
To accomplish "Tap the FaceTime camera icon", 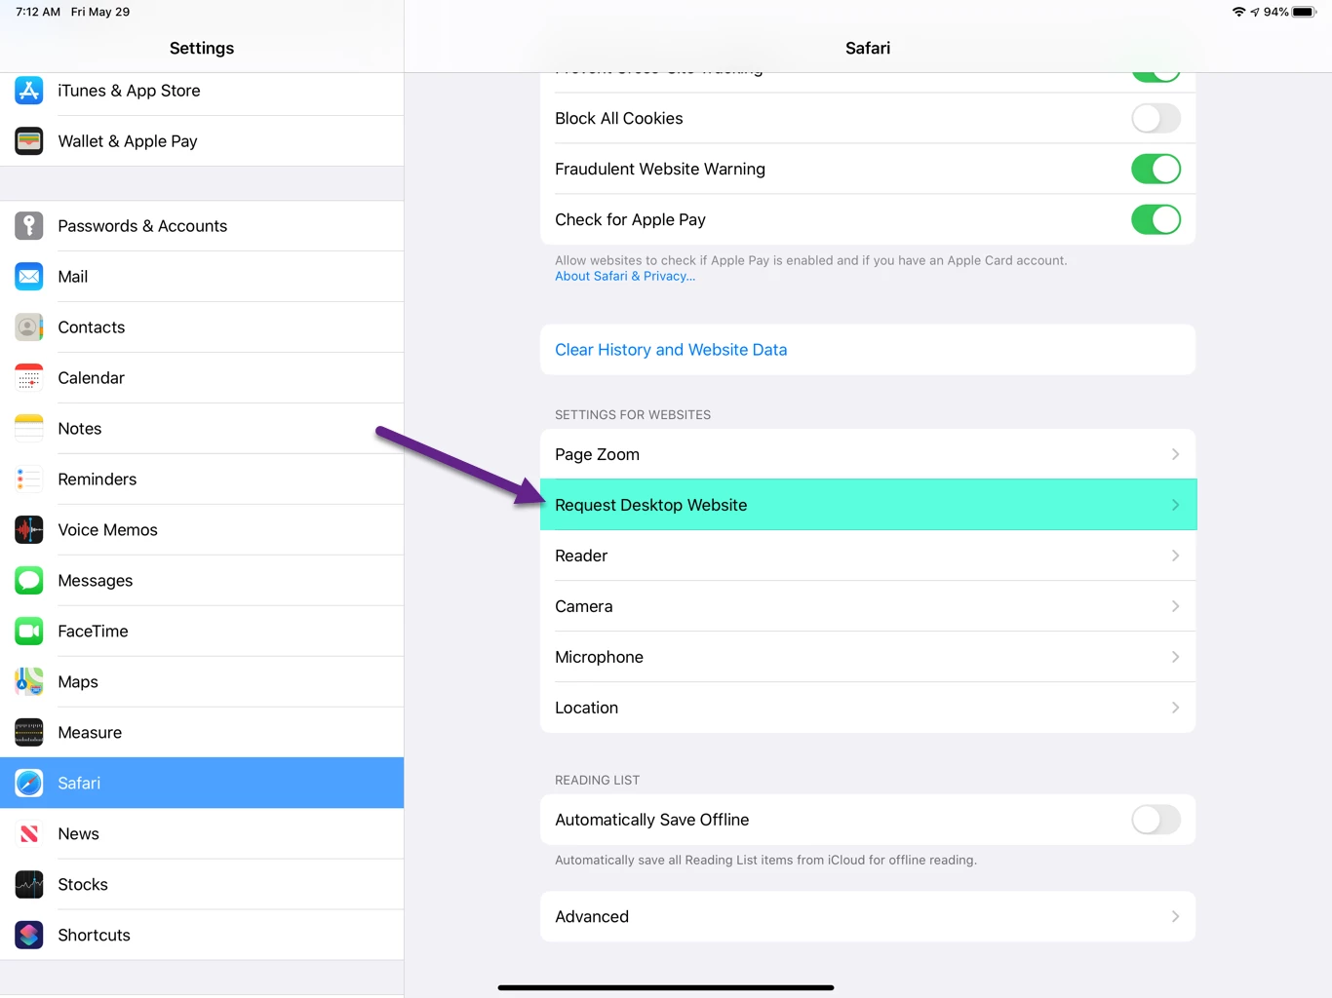I will coord(29,632).
